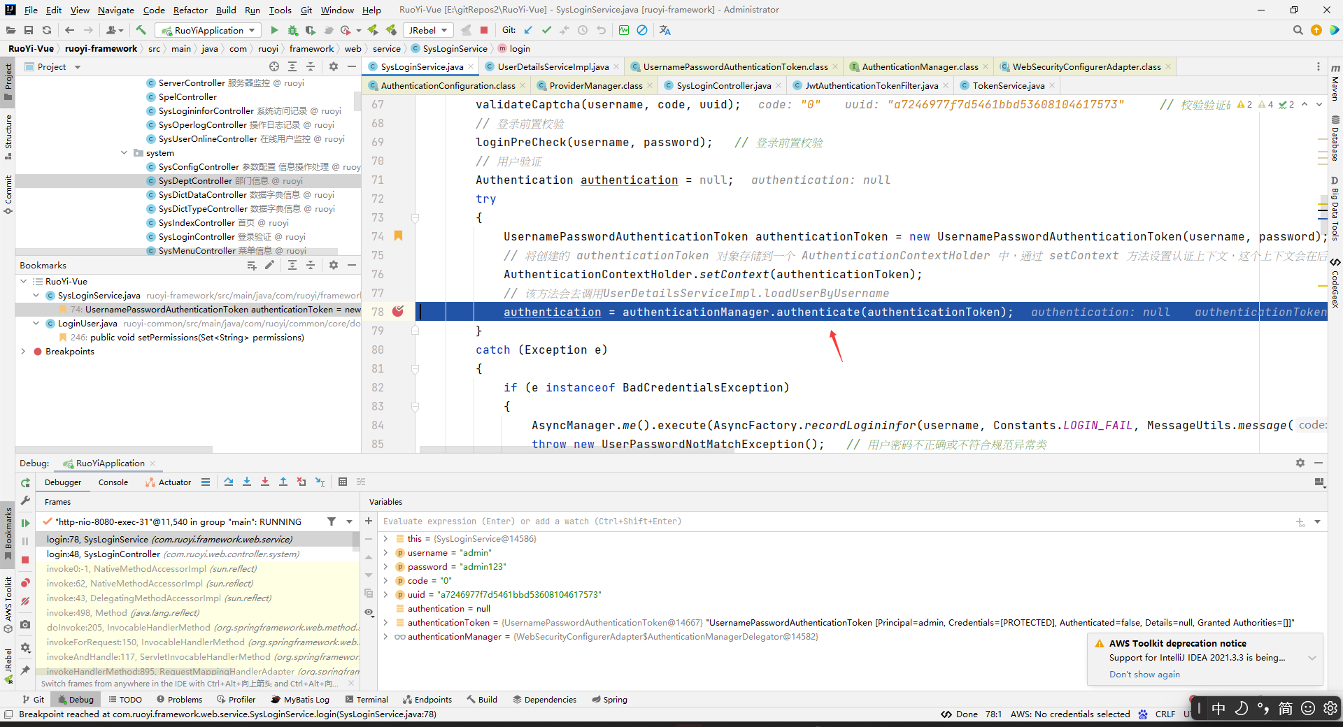Commit changes with the Git checkmark icon

pos(546,30)
